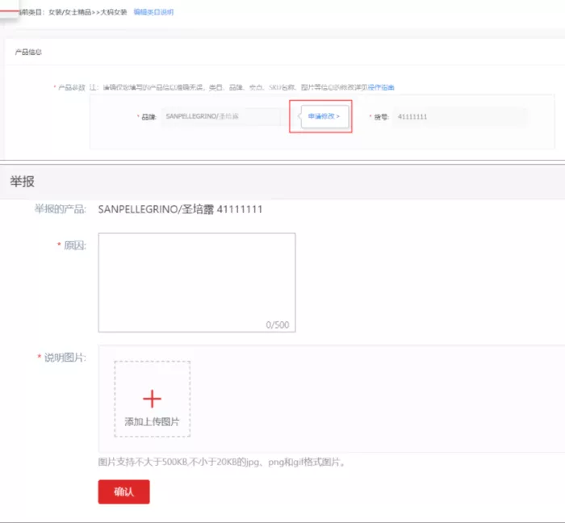Click the 举报 heading text

coord(23,181)
